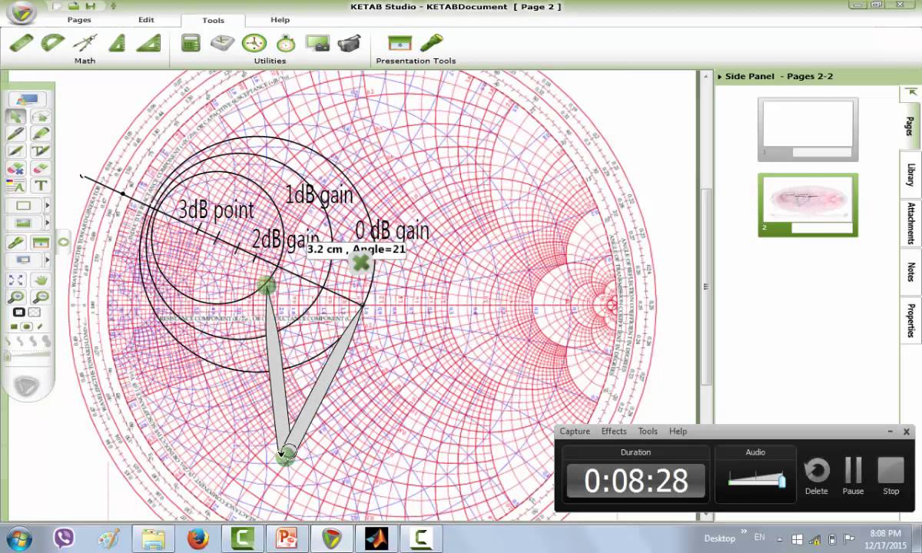Choose the pen drawing tool in side toolbar
The width and height of the screenshot is (922, 553).
point(15,134)
